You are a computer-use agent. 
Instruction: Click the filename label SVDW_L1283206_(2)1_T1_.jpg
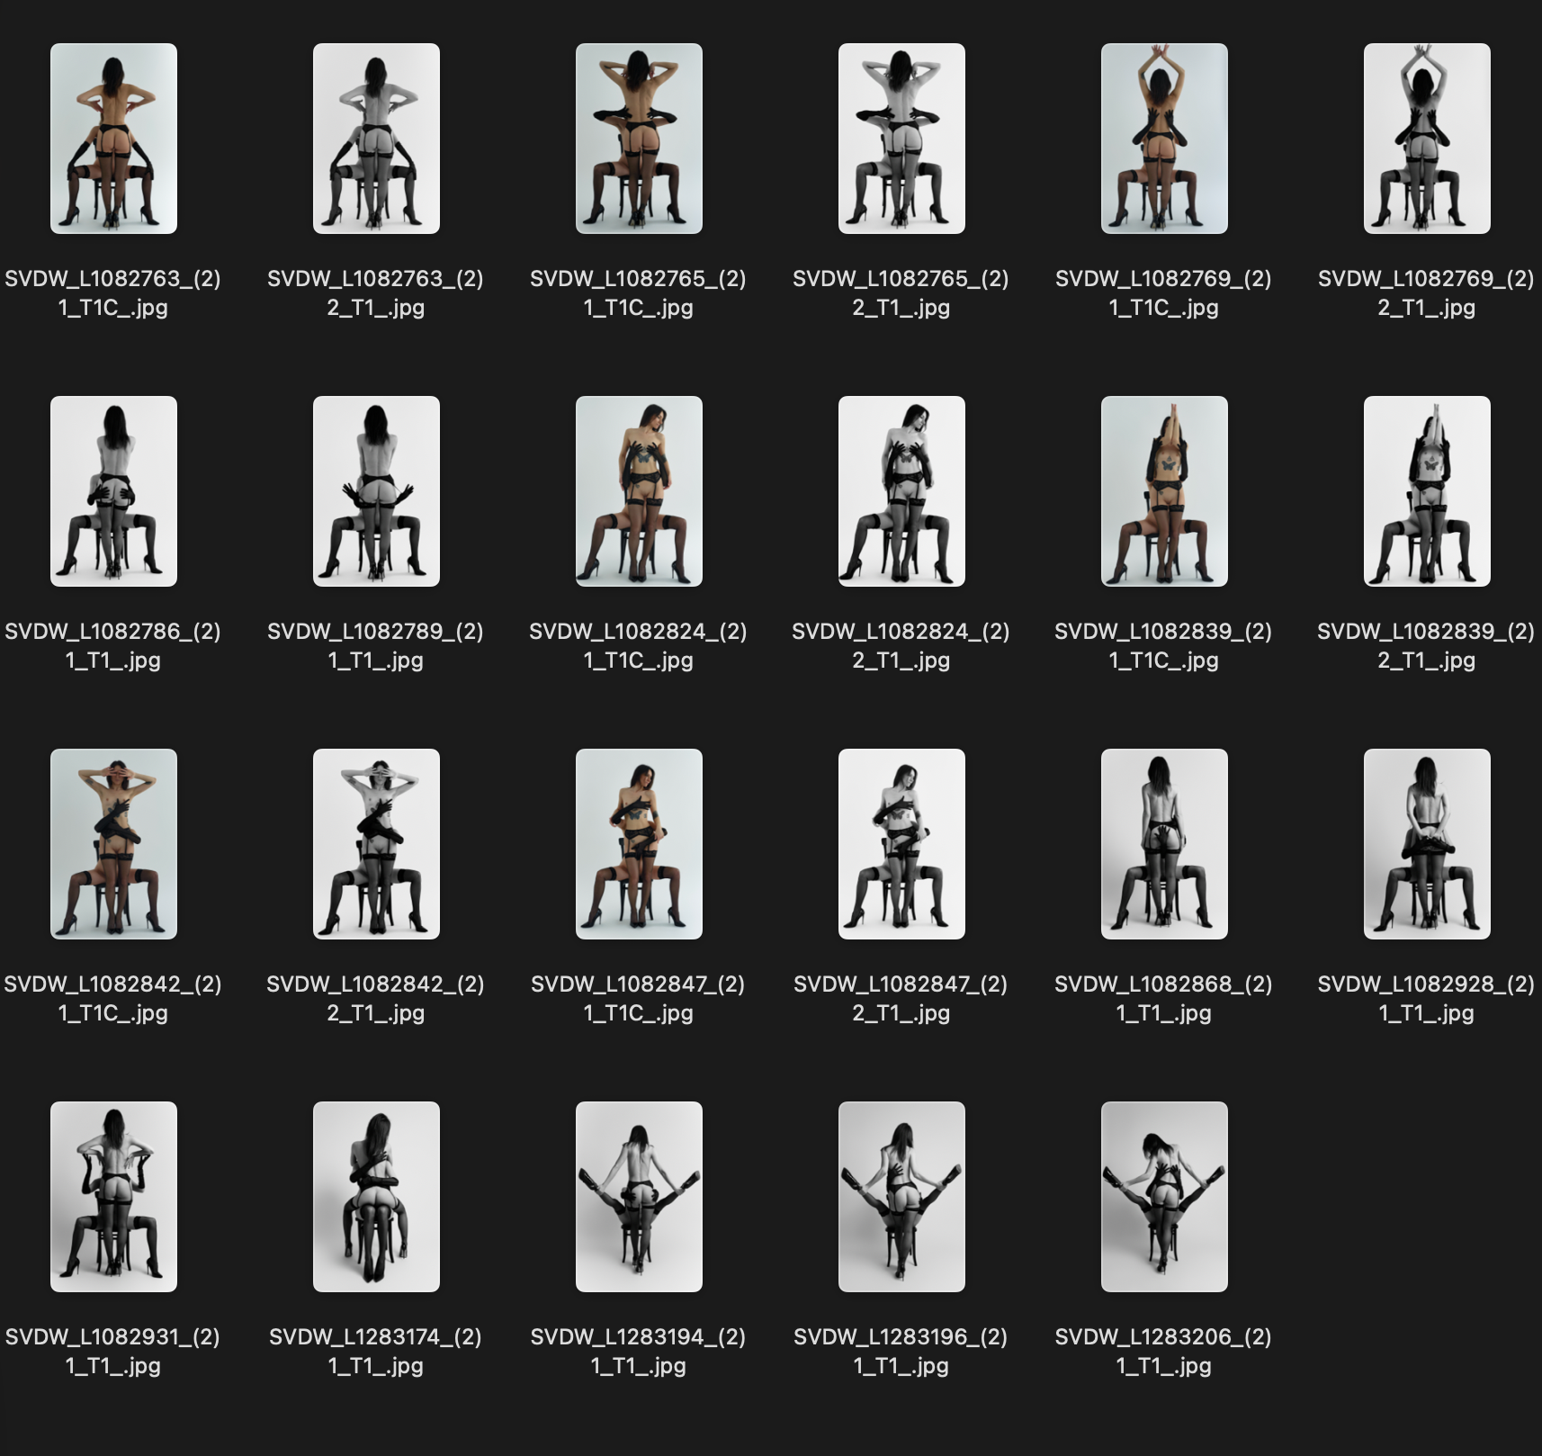(x=1163, y=1351)
